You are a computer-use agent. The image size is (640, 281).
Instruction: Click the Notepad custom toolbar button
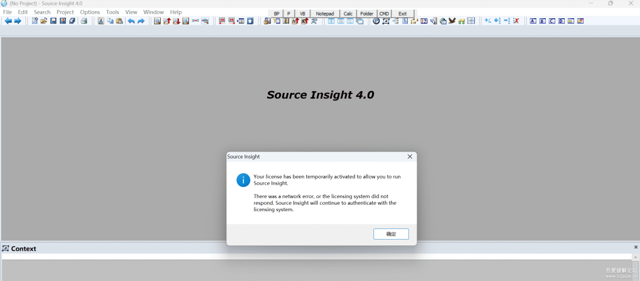click(x=325, y=14)
